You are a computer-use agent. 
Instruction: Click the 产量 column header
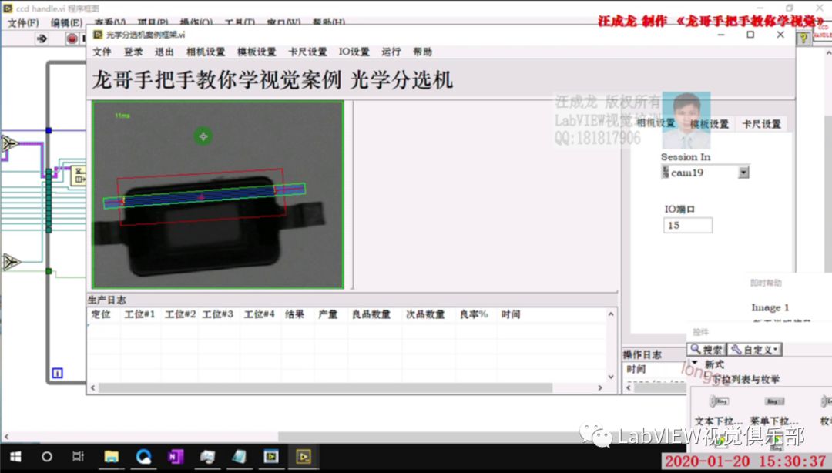[328, 314]
